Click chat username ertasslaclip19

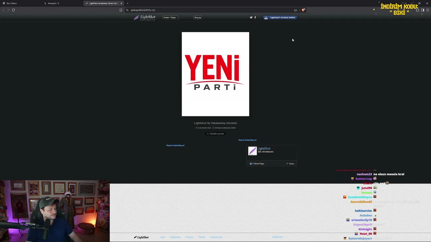coord(362,220)
